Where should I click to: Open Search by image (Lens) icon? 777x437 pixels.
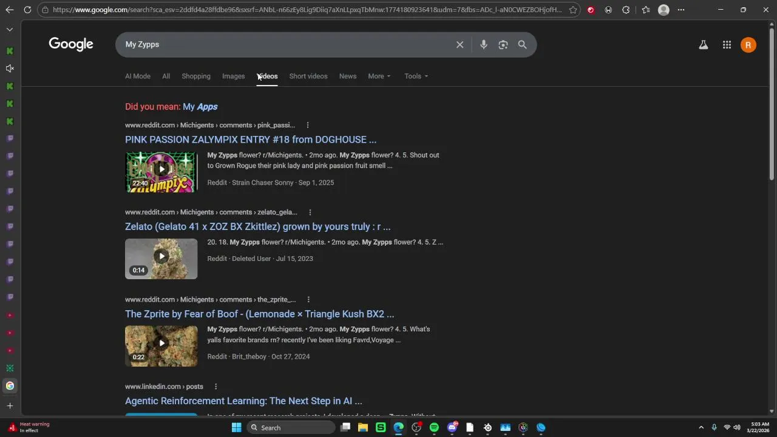(503, 44)
